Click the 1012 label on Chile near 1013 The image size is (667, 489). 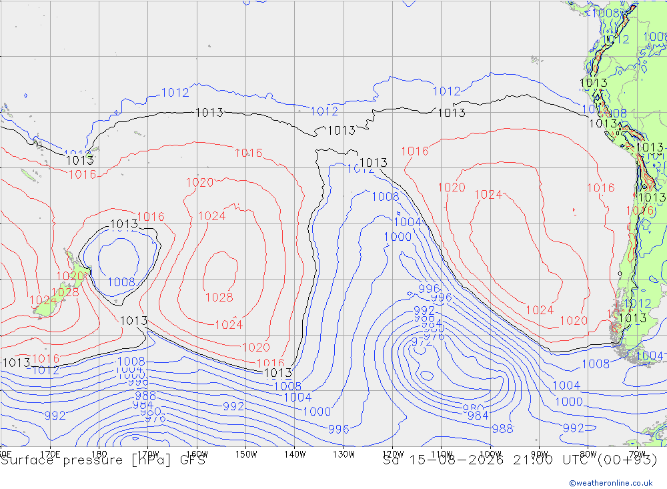pyautogui.click(x=637, y=303)
